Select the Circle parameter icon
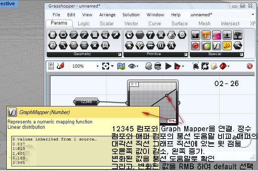This screenshot has width=258, height=171. pyautogui.click(x=63, y=35)
